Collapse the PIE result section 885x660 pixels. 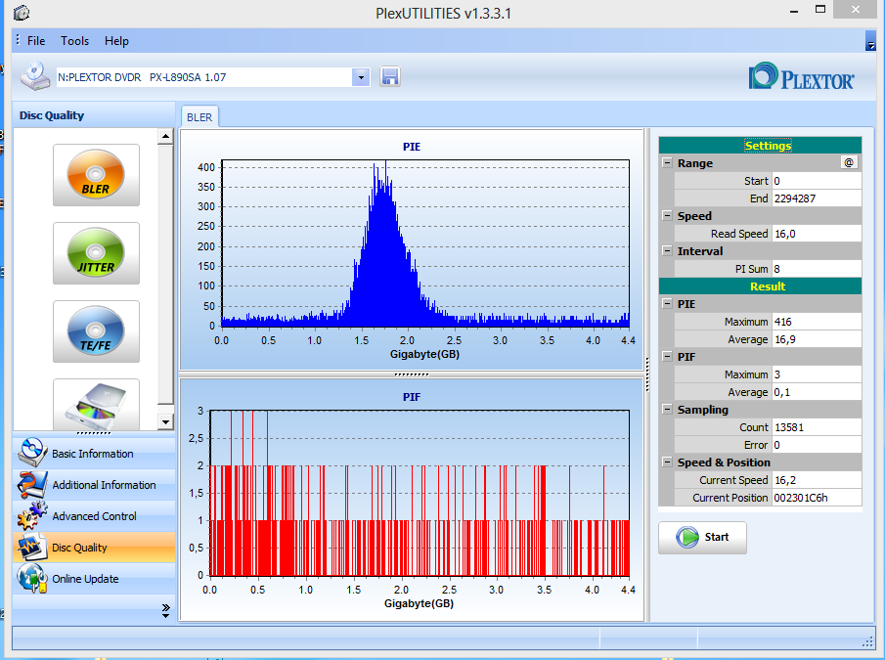[667, 303]
